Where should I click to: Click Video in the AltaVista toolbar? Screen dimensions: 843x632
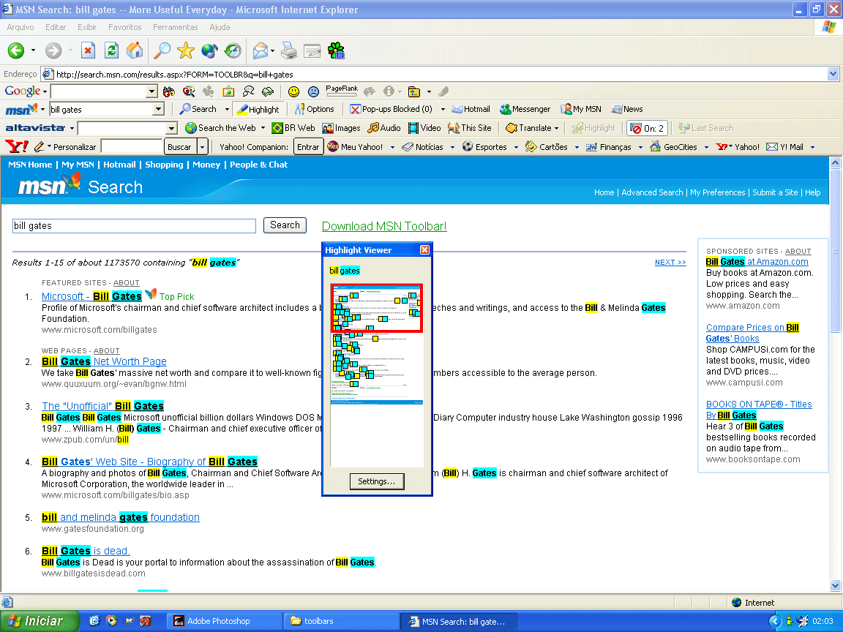point(424,128)
